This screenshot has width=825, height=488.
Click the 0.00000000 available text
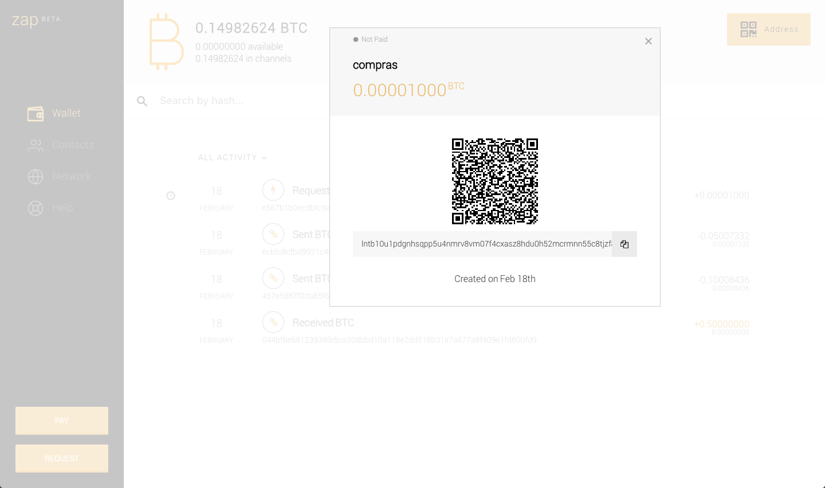239,46
